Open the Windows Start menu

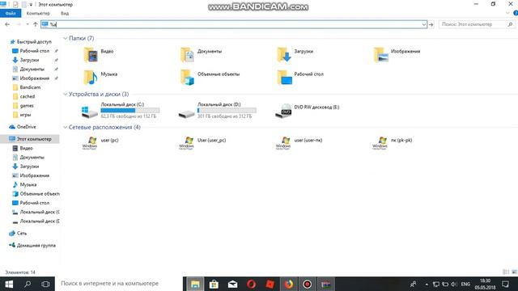(9, 284)
